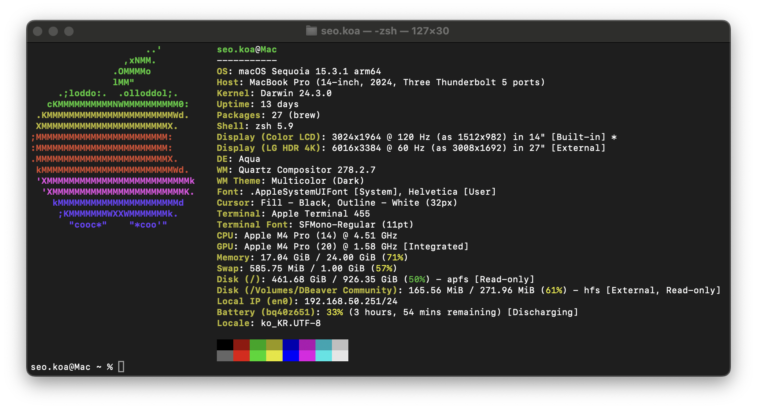Click the bright red block in the bottom palette row
The image size is (757, 409).
(x=242, y=356)
